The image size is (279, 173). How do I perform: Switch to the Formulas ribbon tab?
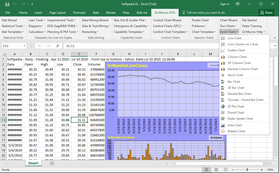click(x=79, y=13)
